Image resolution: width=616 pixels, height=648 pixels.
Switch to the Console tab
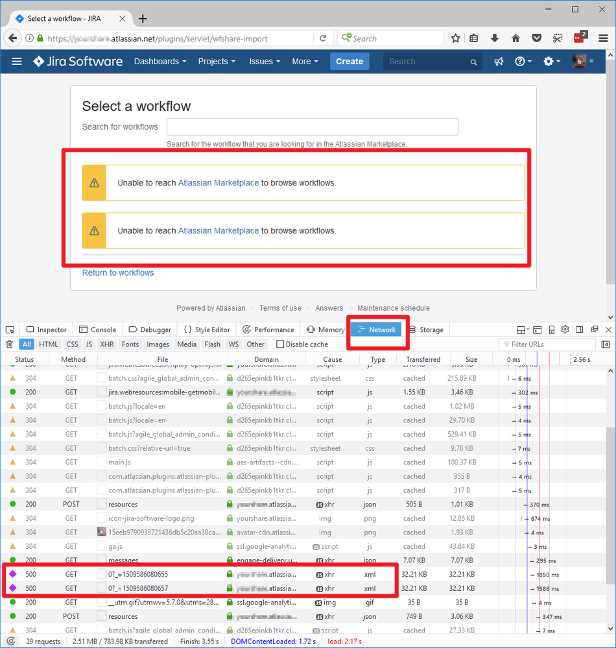[97, 330]
